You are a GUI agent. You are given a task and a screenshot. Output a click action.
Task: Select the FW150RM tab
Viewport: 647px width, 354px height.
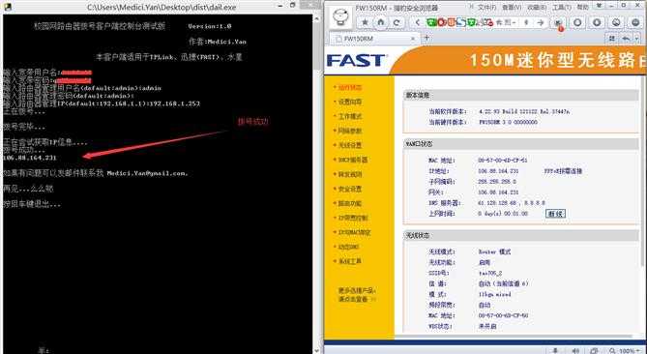click(373, 39)
